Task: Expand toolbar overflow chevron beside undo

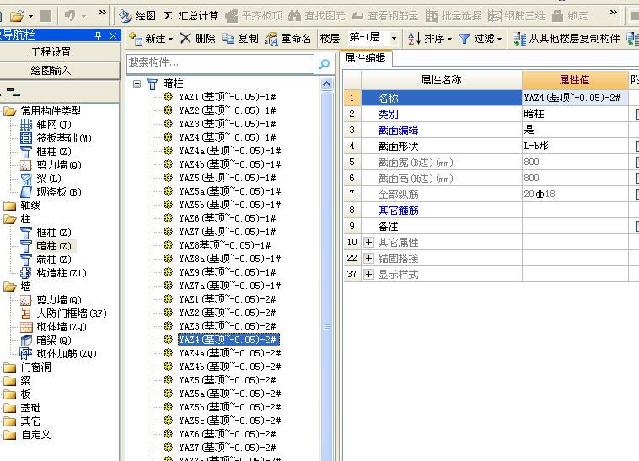Action: click(x=103, y=13)
